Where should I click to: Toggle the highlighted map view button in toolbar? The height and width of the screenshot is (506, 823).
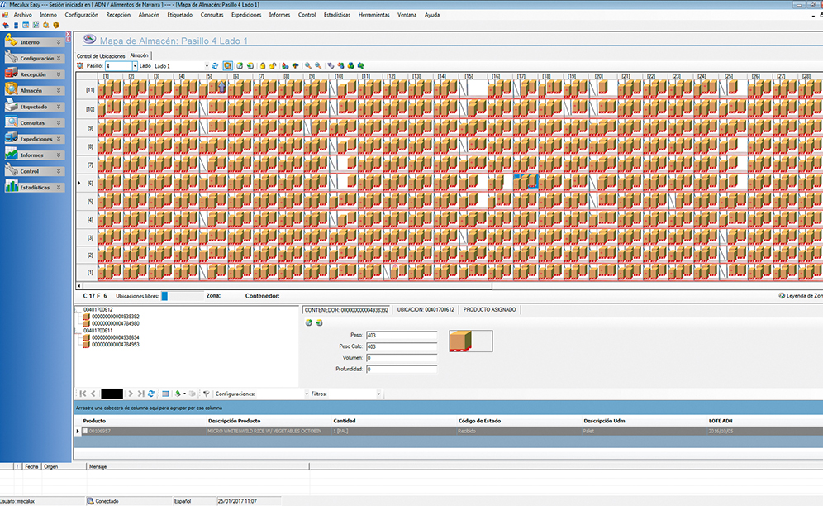(x=227, y=65)
